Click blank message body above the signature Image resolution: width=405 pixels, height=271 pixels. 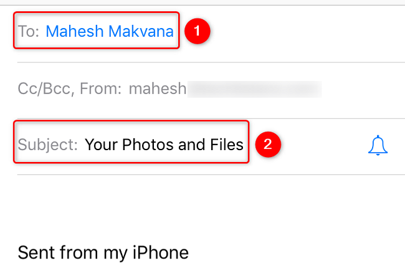point(202,206)
